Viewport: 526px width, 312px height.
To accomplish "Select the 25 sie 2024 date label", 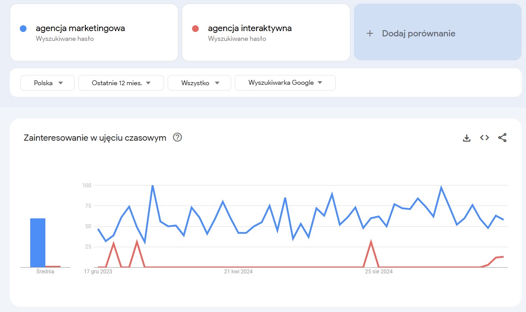I will tap(379, 272).
